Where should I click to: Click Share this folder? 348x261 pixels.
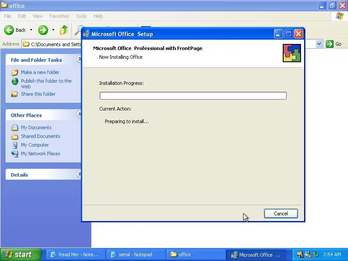(38, 94)
